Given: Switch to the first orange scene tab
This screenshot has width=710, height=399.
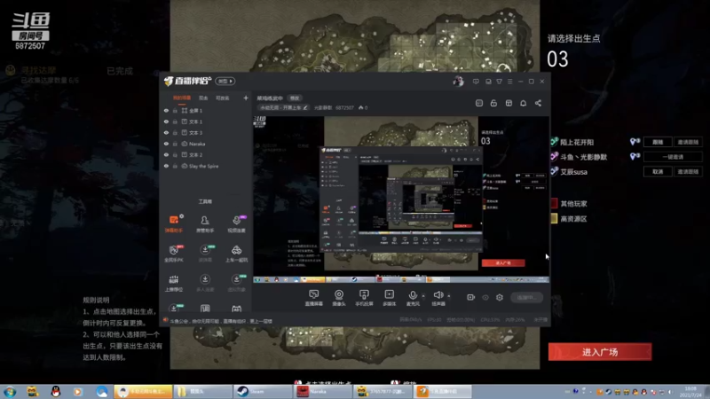Looking at the screenshot, I should pyautogui.click(x=182, y=98).
